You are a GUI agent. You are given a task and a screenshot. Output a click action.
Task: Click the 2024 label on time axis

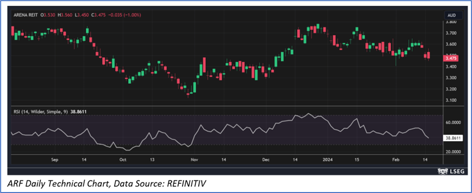[328, 159]
